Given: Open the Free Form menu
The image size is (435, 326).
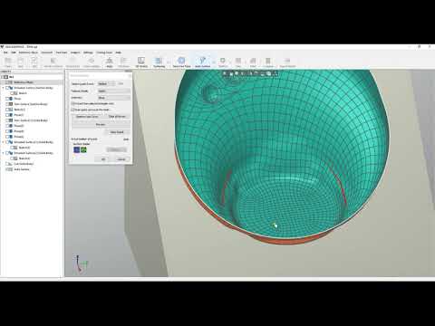Looking at the screenshot, I should 62,53.
